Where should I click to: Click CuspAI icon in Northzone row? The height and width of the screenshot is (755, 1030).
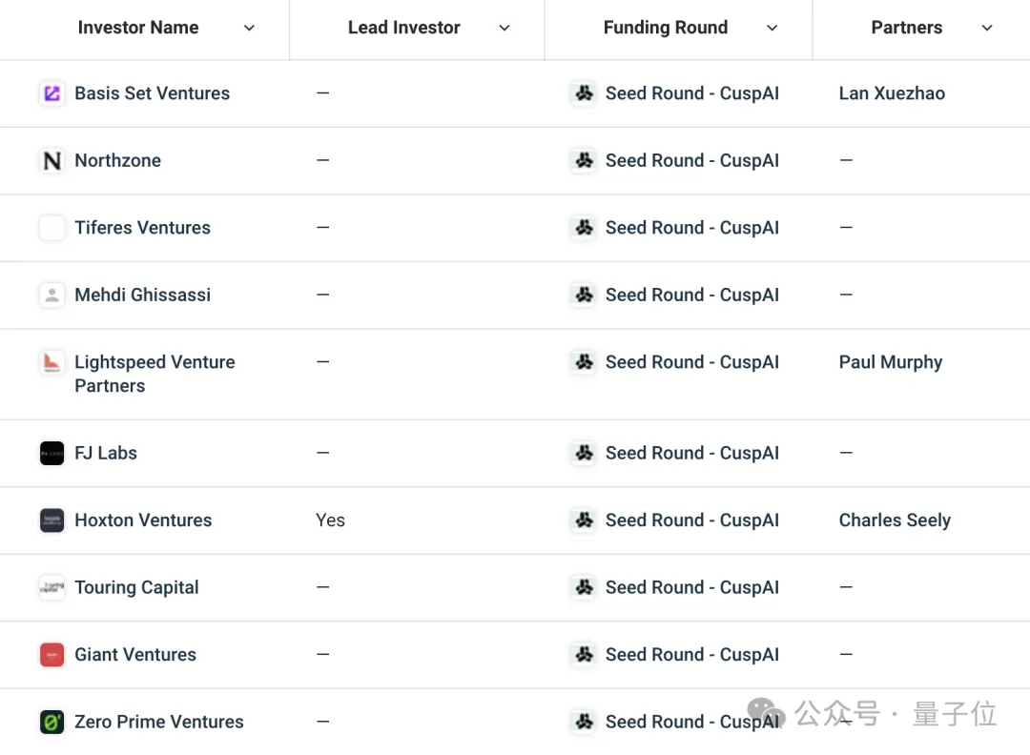583,161
